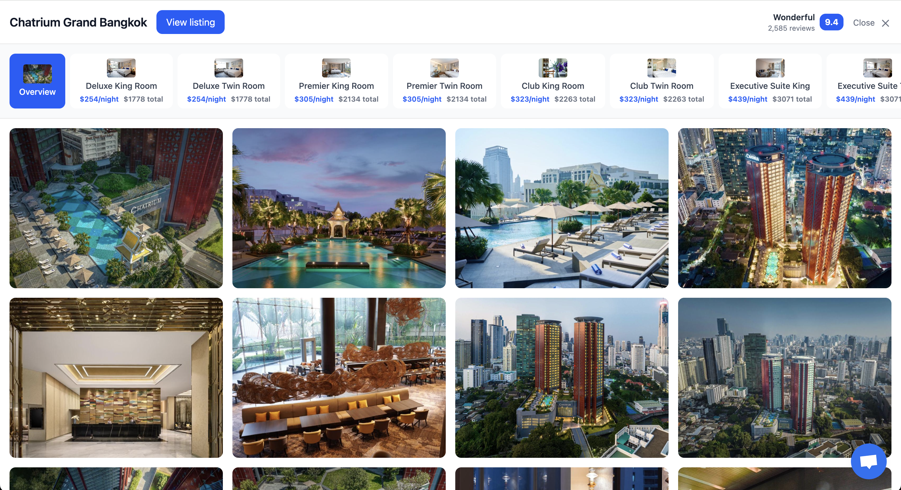The width and height of the screenshot is (901, 490).
Task: Click the Chatrium Grand Bangkok title
Action: [78, 22]
